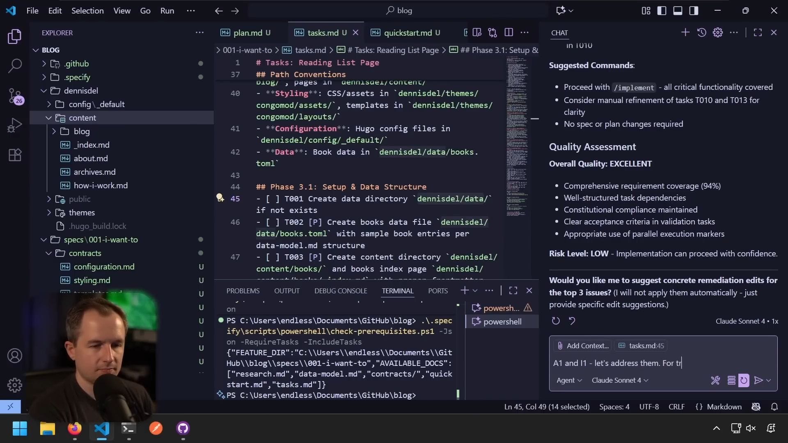Start a new chat with plus icon
The height and width of the screenshot is (443, 788).
[x=685, y=32]
